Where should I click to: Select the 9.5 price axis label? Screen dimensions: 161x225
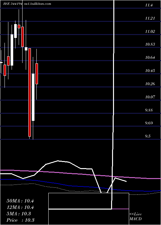click(148, 136)
